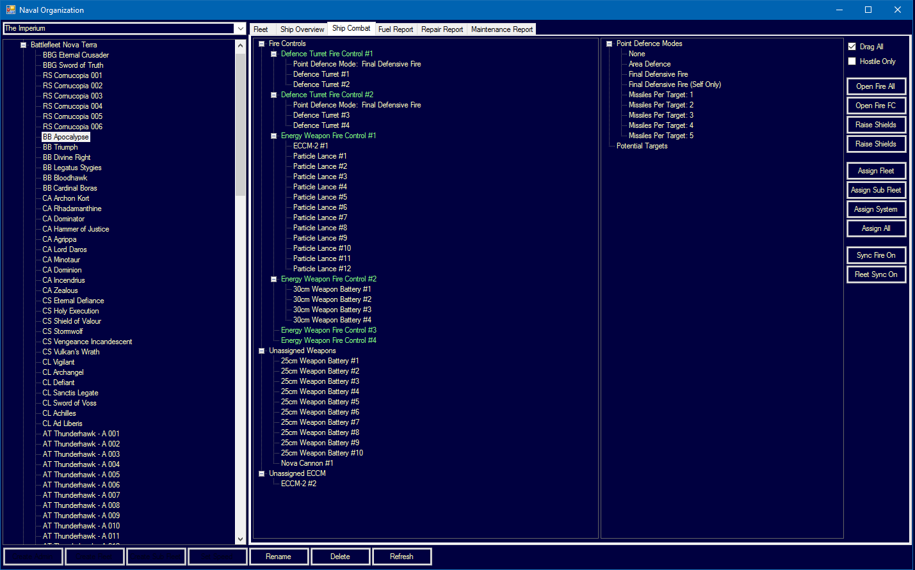Select the Potential Targets node

click(x=642, y=146)
